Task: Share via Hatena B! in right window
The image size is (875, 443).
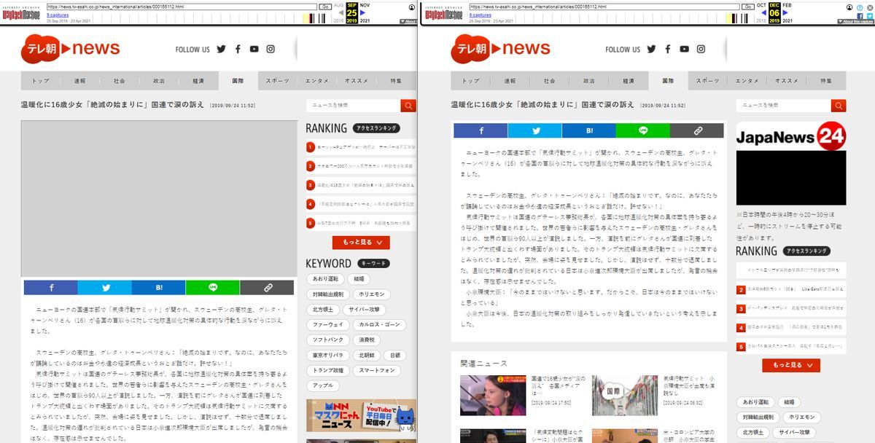Action: coord(589,130)
